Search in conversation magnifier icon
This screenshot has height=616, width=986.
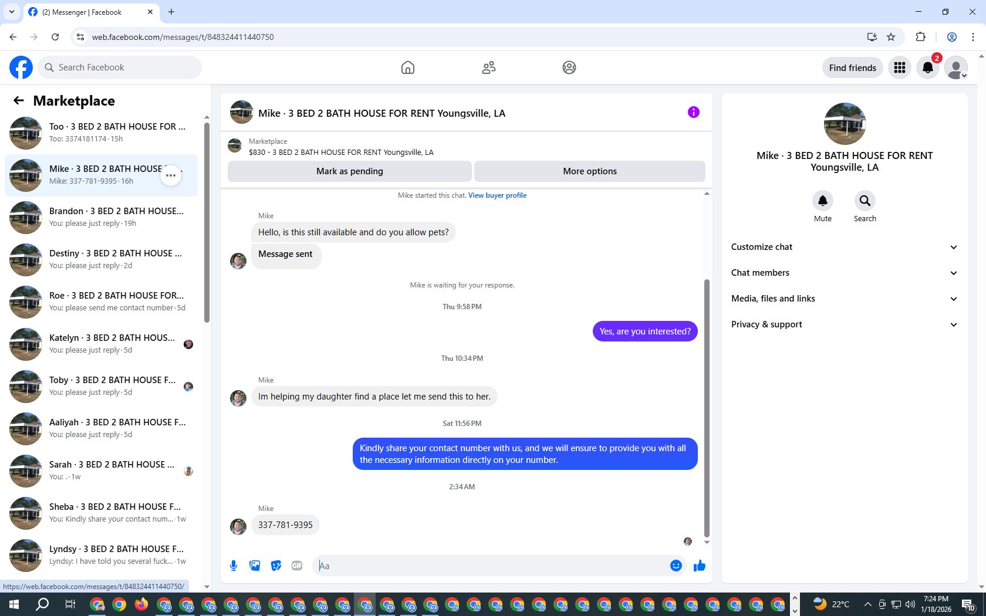point(865,201)
